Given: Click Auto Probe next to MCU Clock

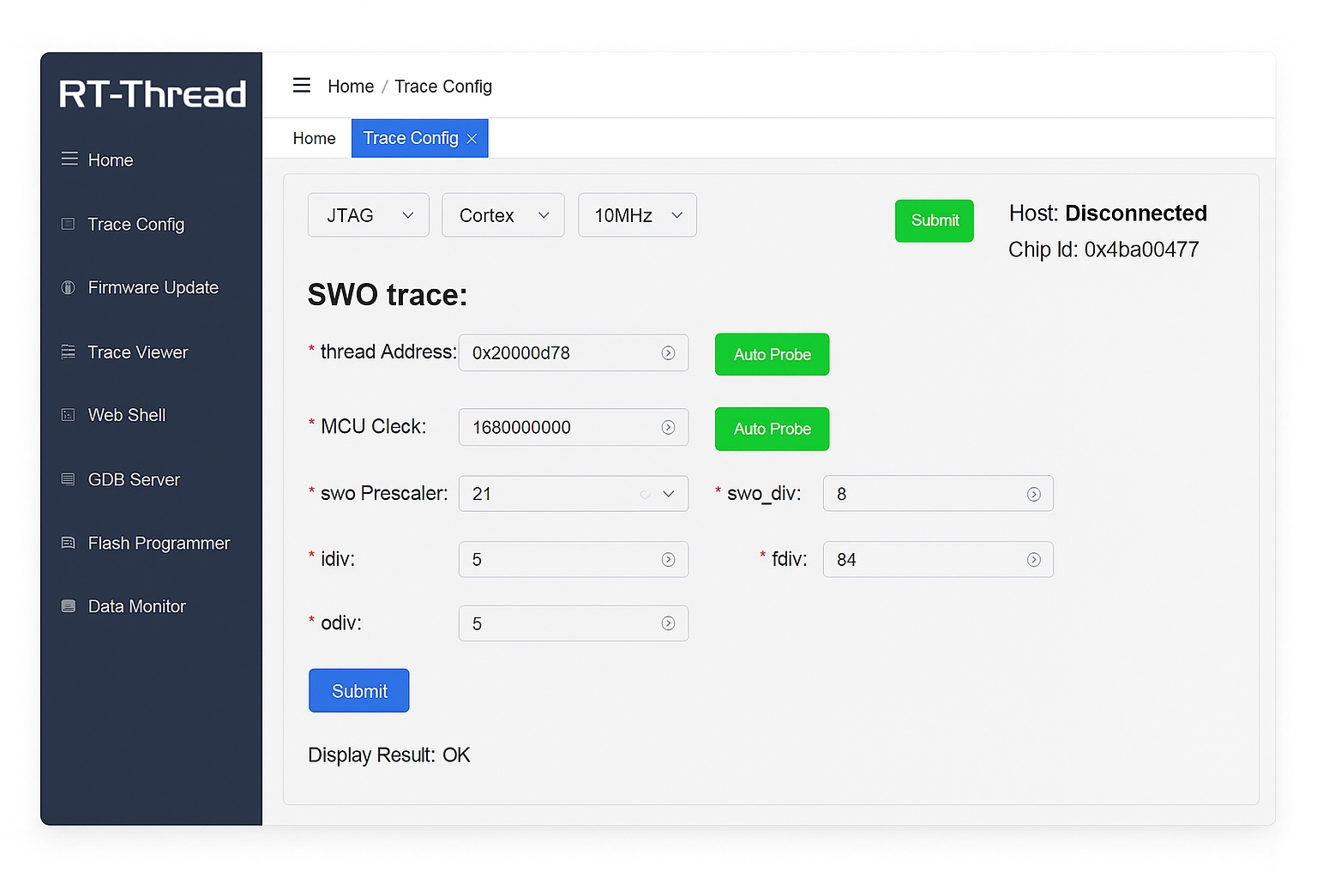Looking at the screenshot, I should click(772, 429).
